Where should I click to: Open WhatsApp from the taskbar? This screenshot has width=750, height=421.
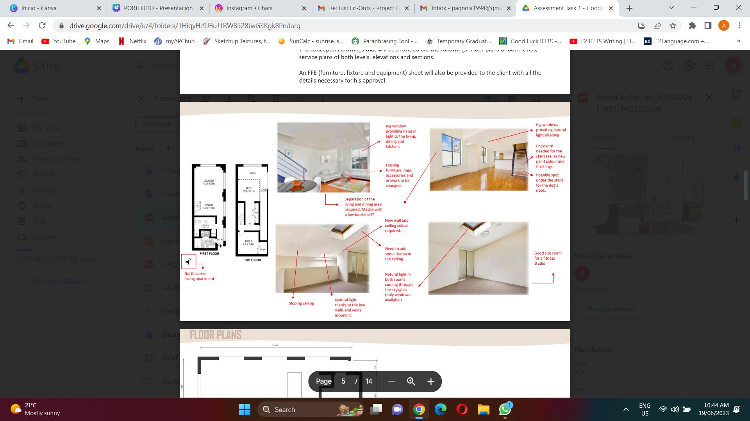coord(505,409)
